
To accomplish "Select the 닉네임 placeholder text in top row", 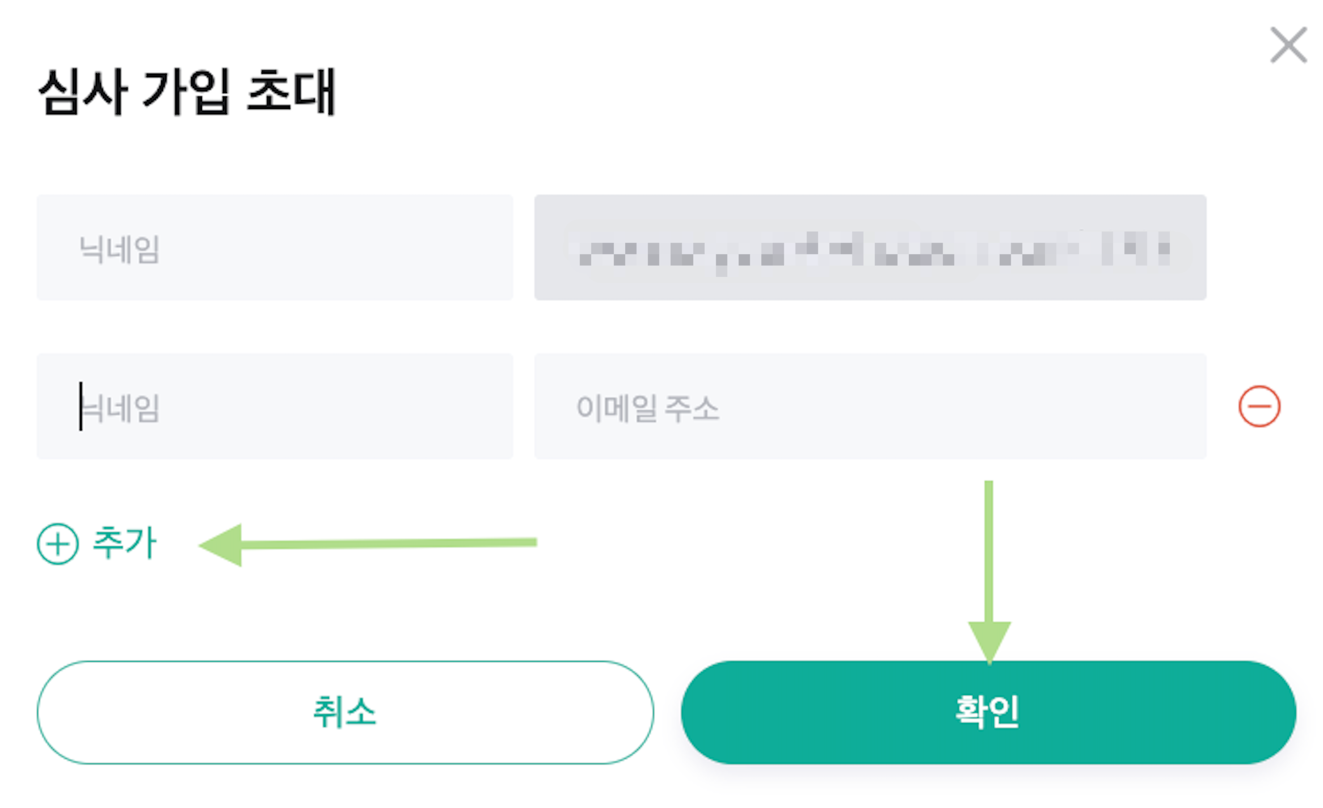I will click(120, 249).
